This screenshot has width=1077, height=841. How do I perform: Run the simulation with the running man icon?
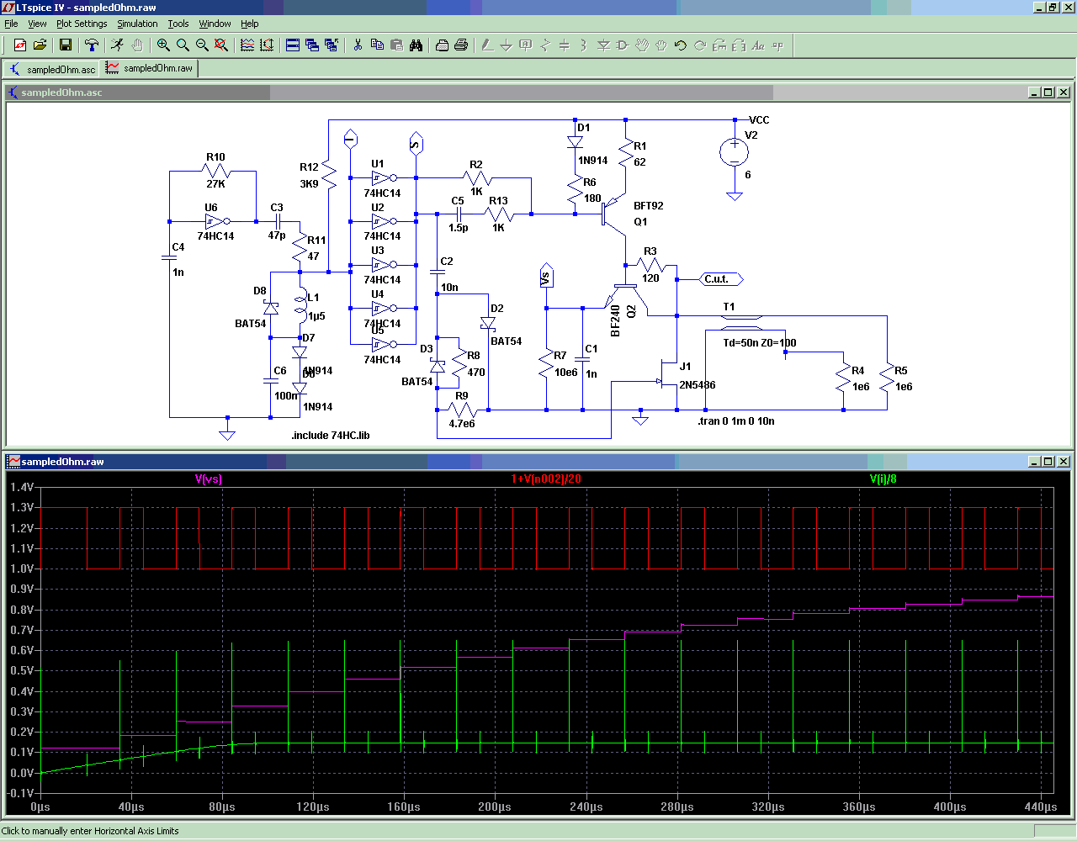[x=118, y=45]
